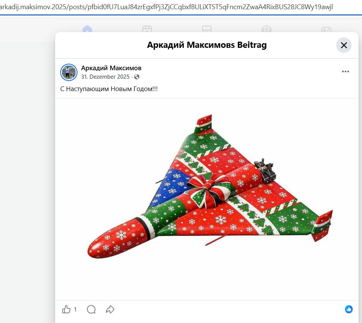Open the comment bubble icon
The image size is (362, 323).
pos(91,309)
